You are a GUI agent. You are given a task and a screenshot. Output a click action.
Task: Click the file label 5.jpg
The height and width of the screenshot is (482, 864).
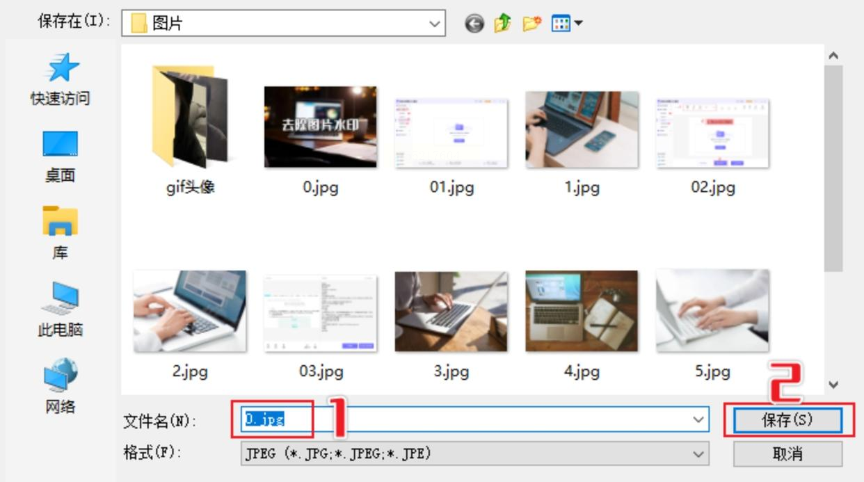click(712, 372)
